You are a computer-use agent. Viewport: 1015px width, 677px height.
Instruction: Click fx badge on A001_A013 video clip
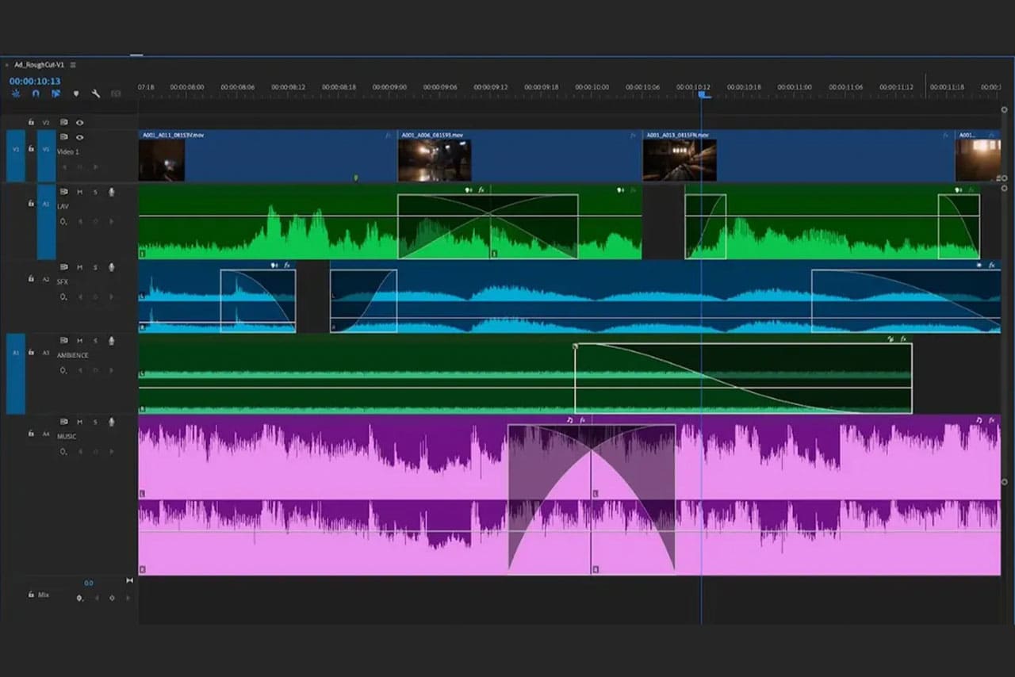point(946,136)
